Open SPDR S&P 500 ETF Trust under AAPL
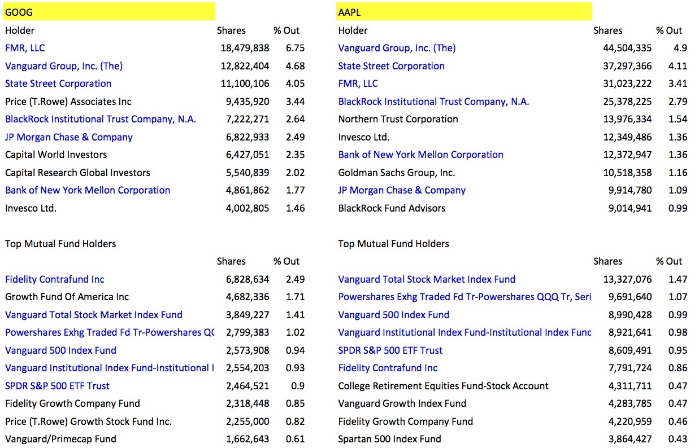Viewport: 699px width, 448px height. [390, 350]
